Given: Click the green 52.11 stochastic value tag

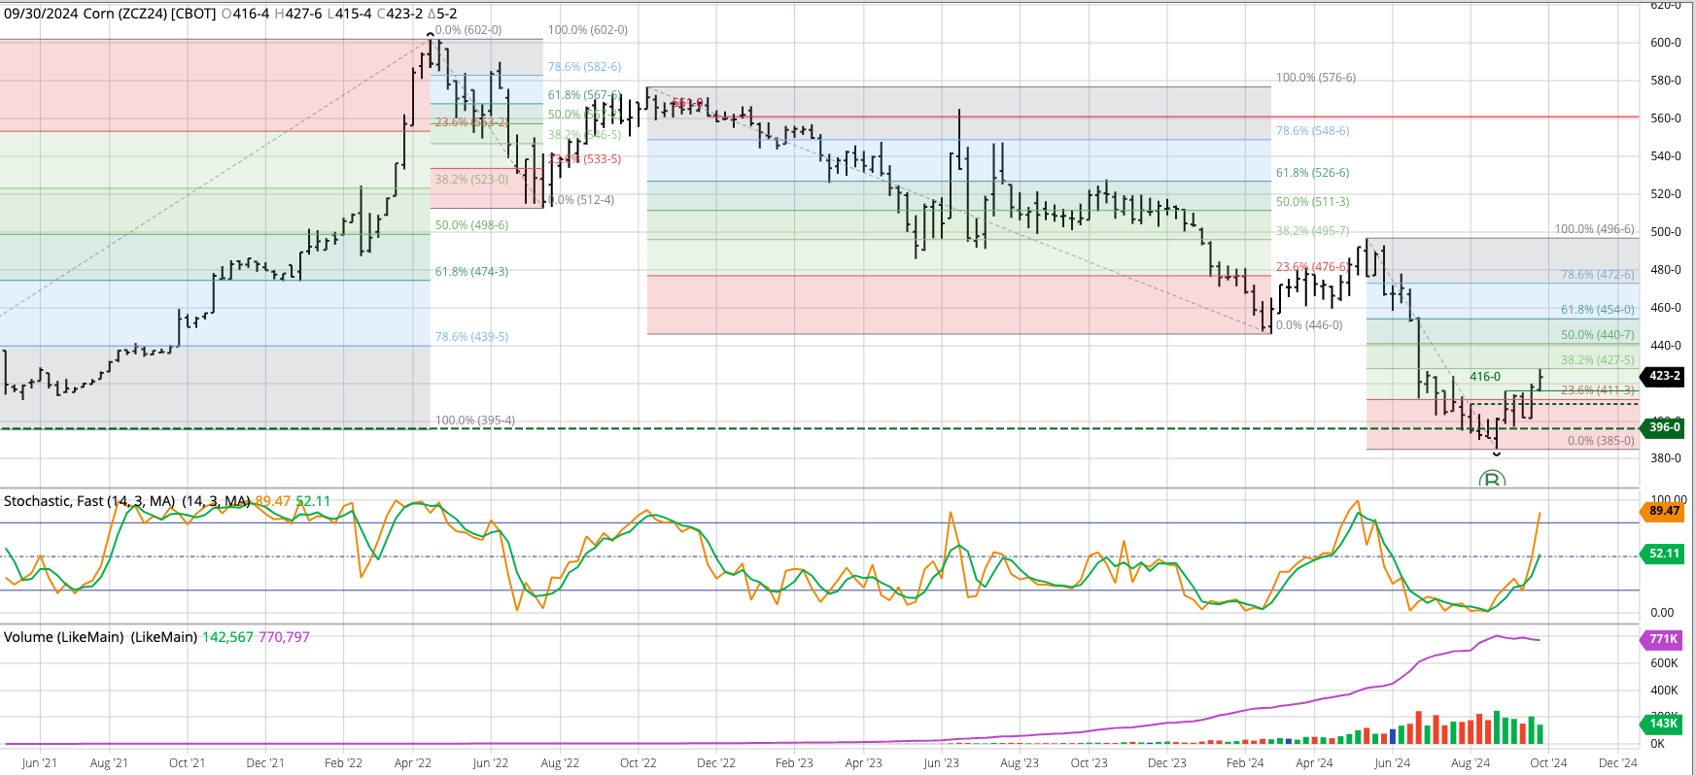Looking at the screenshot, I should tap(1664, 554).
